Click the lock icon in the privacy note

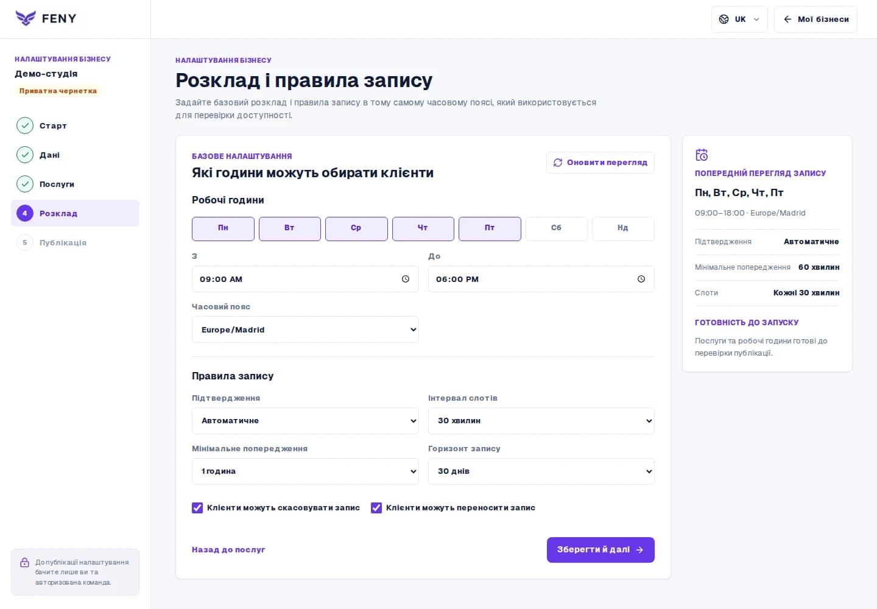coord(25,563)
